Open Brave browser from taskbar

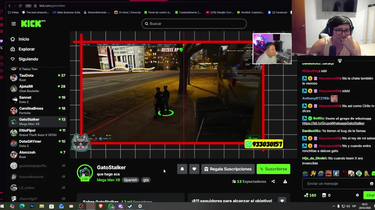[x=101, y=206]
